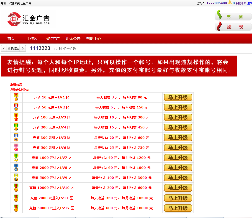Click the LV9 medal icon
Screen dimensions: 252x218
pos(16,177)
